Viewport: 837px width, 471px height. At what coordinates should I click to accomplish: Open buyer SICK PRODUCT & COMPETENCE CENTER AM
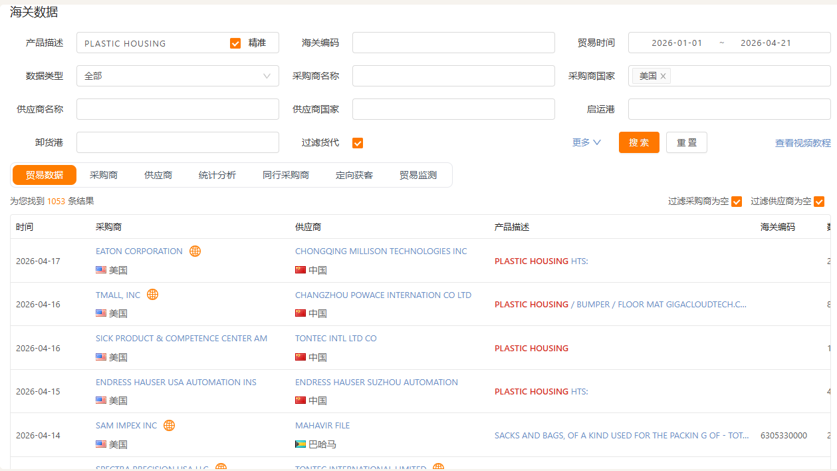(x=181, y=338)
